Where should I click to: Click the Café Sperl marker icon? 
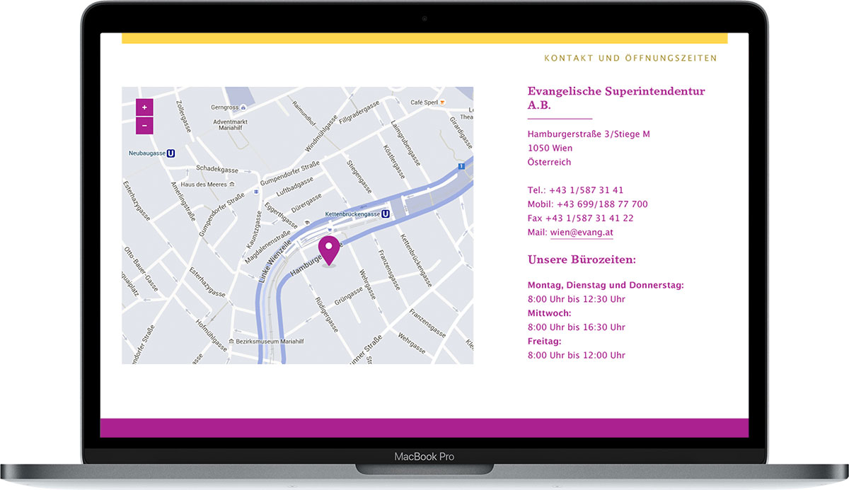442,103
